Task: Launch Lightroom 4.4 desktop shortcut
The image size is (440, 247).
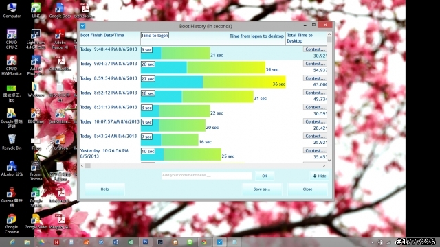Action: tap(36, 38)
